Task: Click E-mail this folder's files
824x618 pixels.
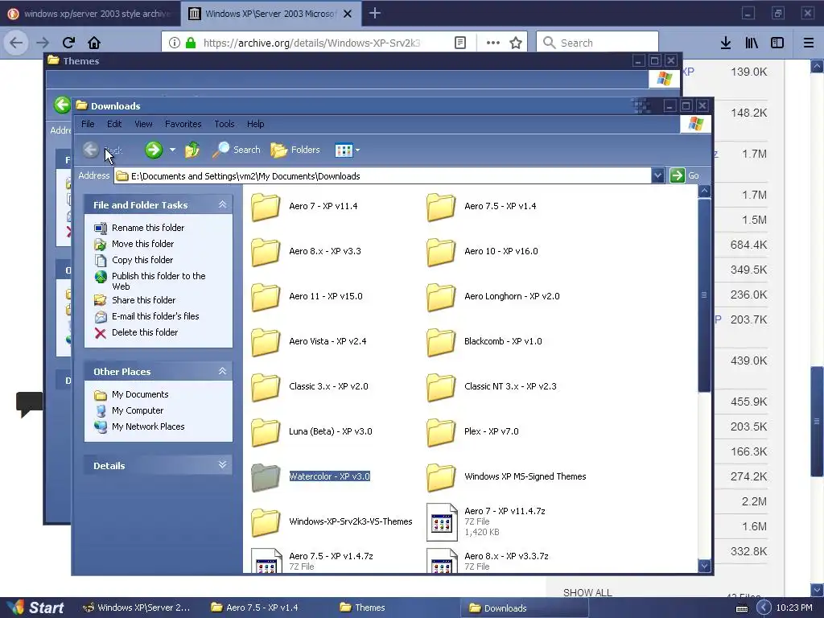Action: click(155, 316)
